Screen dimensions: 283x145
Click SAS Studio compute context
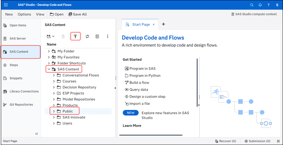tap(254, 14)
